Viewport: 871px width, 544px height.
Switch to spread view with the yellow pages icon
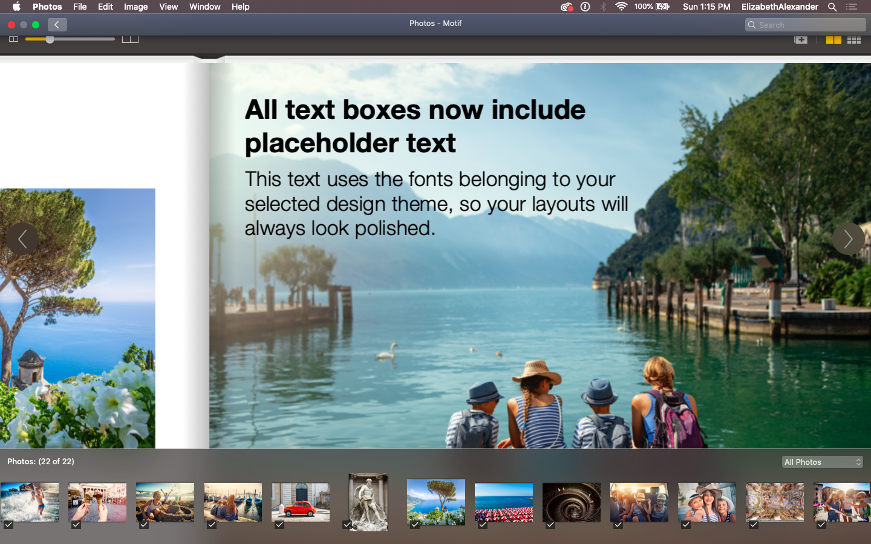833,40
